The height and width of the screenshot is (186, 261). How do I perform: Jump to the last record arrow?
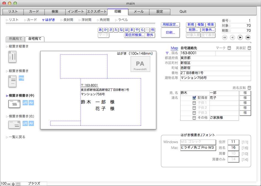248,37
